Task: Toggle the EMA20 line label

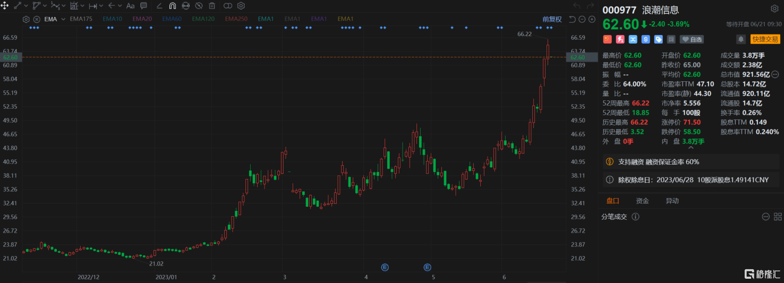Action: click(x=142, y=19)
